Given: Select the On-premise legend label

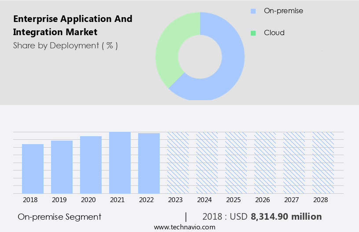Looking at the screenshot, I should click(277, 11).
